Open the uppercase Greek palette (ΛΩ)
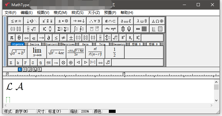Viewport: 222px width, 116px height. [157, 21]
